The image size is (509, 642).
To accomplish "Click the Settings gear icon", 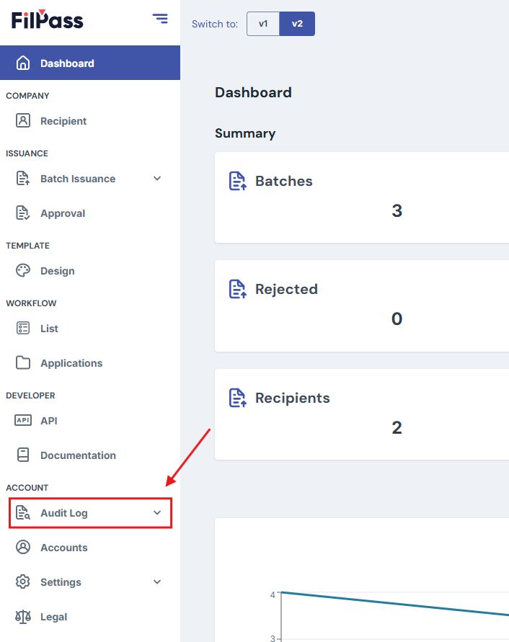I will (23, 581).
